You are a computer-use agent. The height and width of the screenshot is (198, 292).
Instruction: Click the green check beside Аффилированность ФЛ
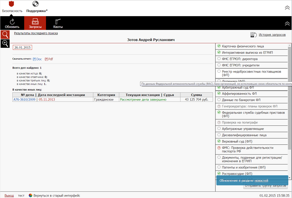pos(219,93)
